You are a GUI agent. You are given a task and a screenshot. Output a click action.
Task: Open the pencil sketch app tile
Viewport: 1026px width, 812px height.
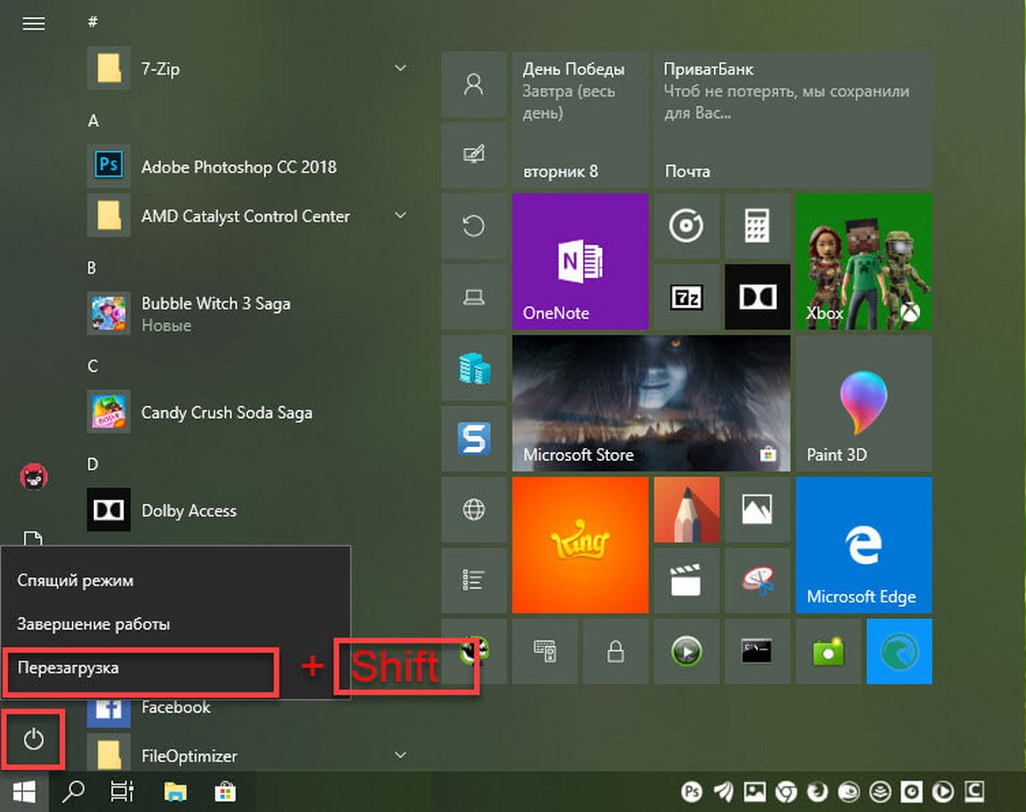tap(685, 509)
